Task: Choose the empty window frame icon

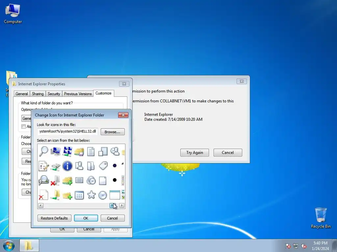Action: 115,195
